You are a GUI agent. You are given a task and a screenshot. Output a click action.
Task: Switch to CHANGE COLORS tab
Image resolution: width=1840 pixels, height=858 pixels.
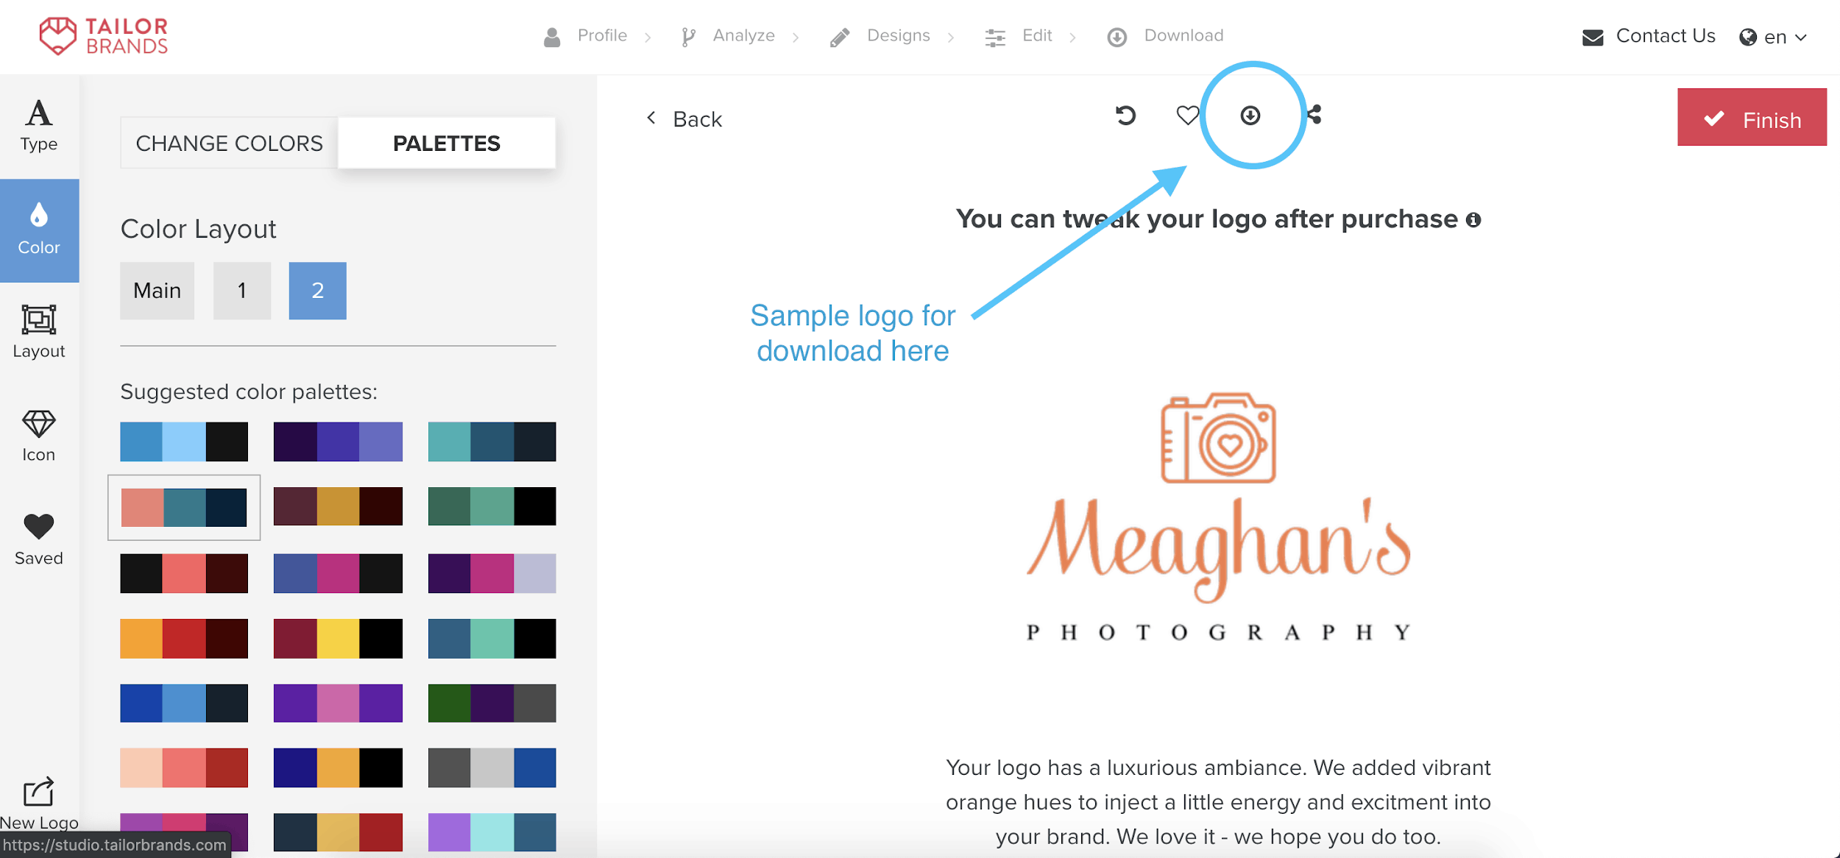[x=229, y=142]
